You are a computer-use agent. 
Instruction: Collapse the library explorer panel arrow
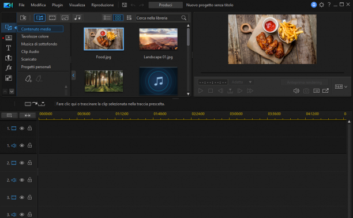coord(73,75)
